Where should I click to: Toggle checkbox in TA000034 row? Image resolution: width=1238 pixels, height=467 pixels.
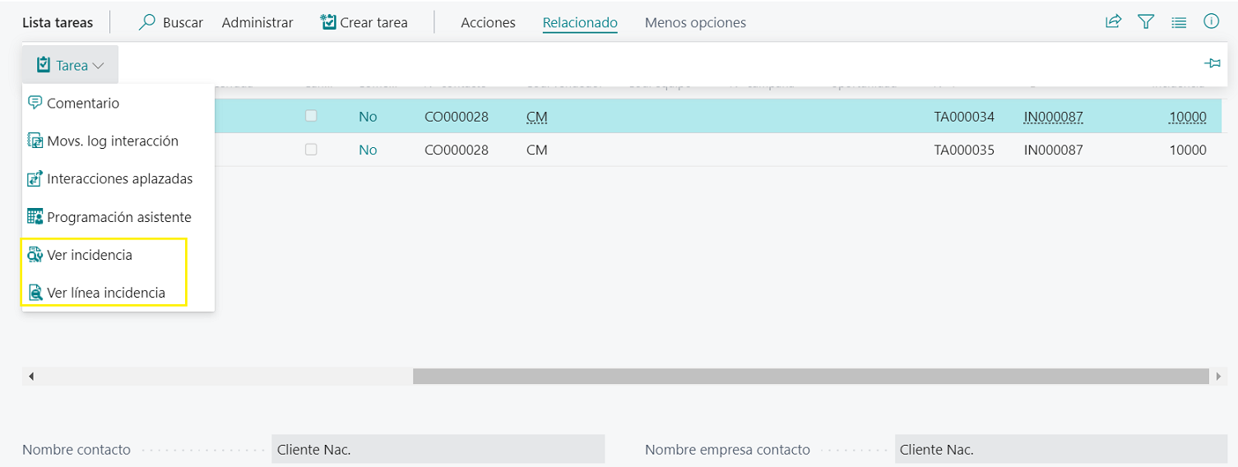click(x=311, y=116)
